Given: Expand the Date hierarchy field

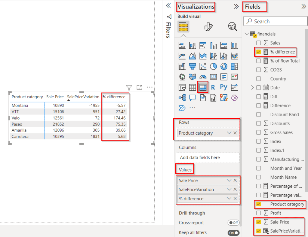Looking at the screenshot, I should 252,87.
